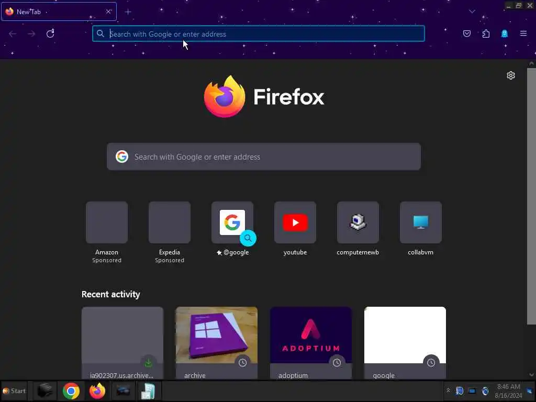
Task: Click scrollbar down arrow at page bottom
Action: 531,375
